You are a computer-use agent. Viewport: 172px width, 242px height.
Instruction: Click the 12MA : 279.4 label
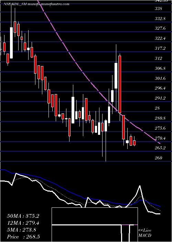click(23, 223)
